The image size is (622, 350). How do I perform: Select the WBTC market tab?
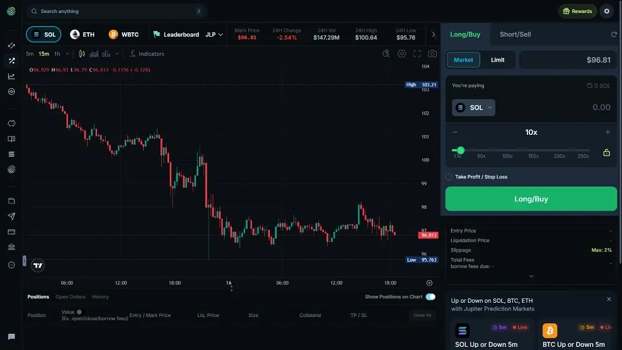[124, 34]
